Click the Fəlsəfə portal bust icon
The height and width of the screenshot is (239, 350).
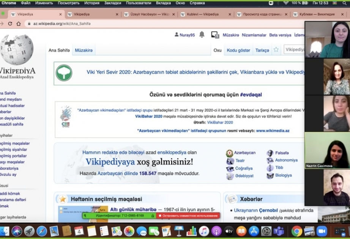[x=270, y=153]
